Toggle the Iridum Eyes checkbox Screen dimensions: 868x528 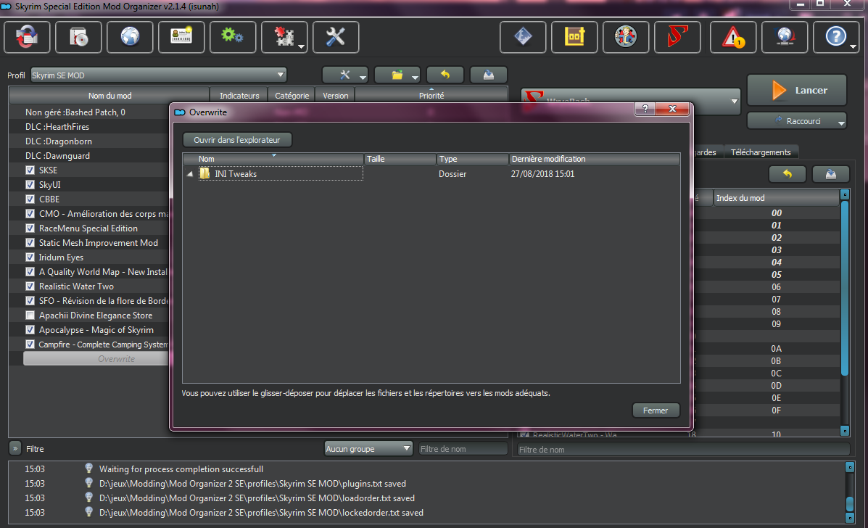click(30, 257)
